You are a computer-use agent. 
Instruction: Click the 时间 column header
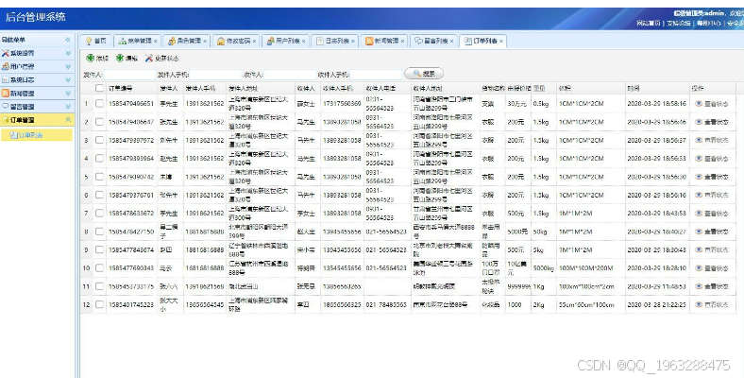click(x=657, y=88)
